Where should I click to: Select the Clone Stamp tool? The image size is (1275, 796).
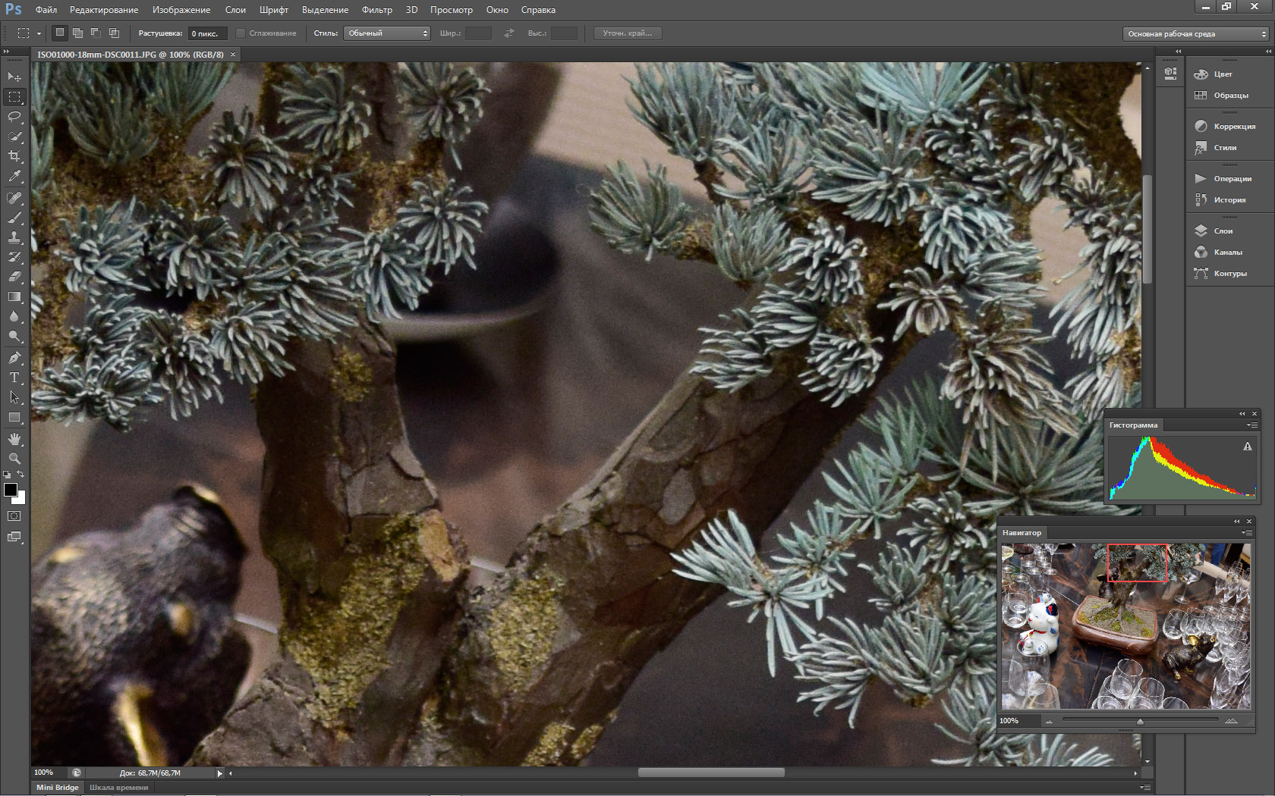[x=14, y=237]
